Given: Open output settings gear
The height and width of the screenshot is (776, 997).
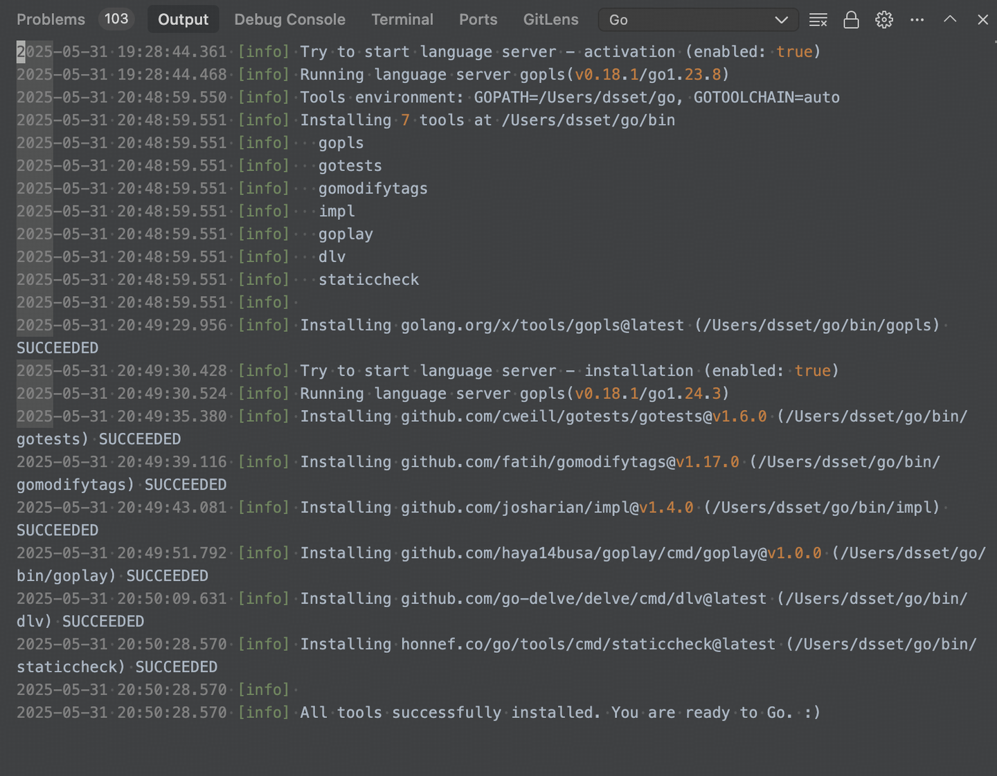Looking at the screenshot, I should 884,20.
